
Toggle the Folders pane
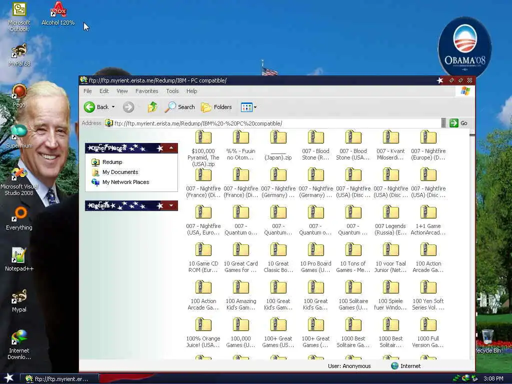(x=216, y=107)
